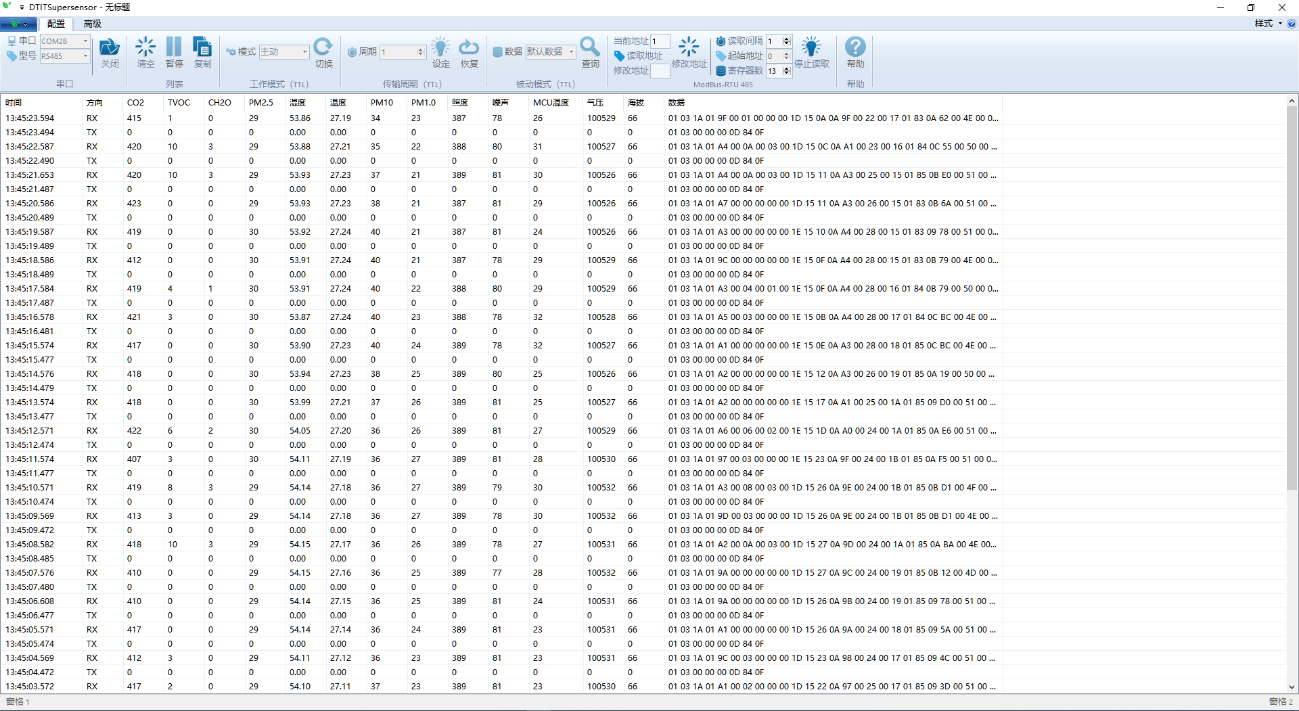Switch work mode with the 切换 icon
Screen dimensions: 1299x711
323,53
